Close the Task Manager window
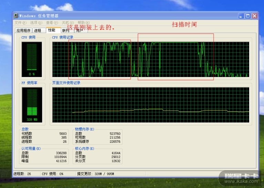264x188 pixels. 255,16
